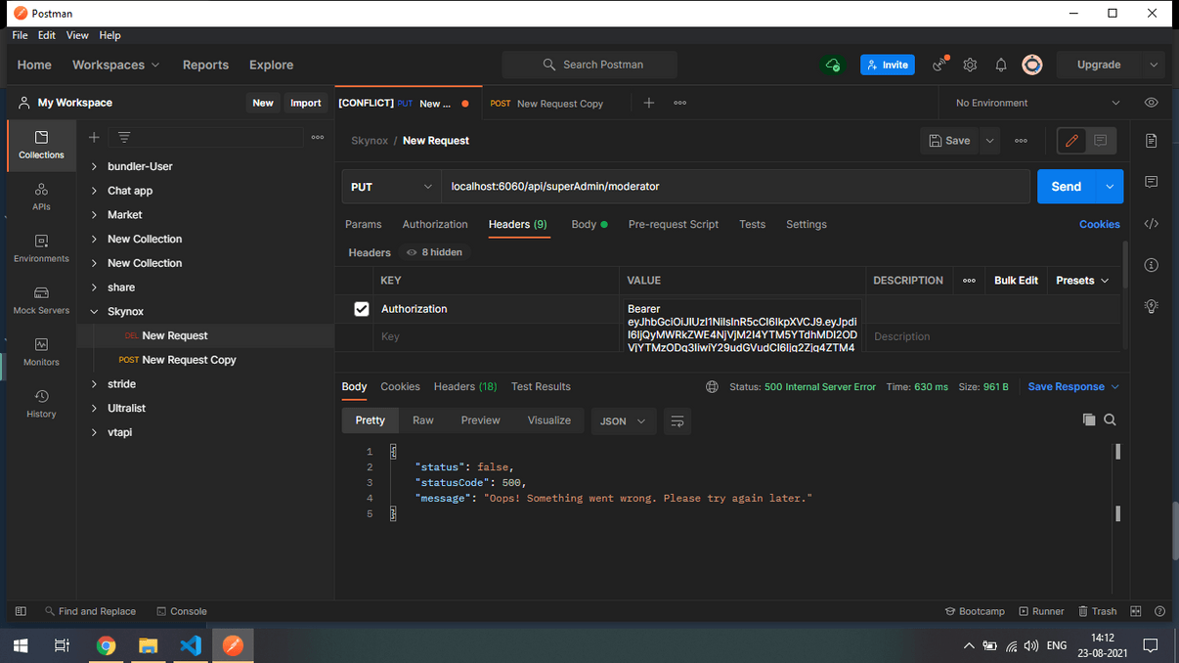Open the View menu
The image size is (1179, 663).
coord(77,35)
